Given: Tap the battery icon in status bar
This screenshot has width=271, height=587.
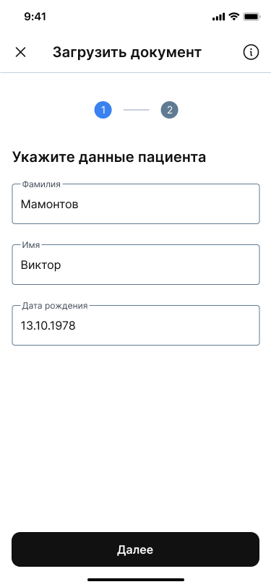Looking at the screenshot, I should pos(251,17).
